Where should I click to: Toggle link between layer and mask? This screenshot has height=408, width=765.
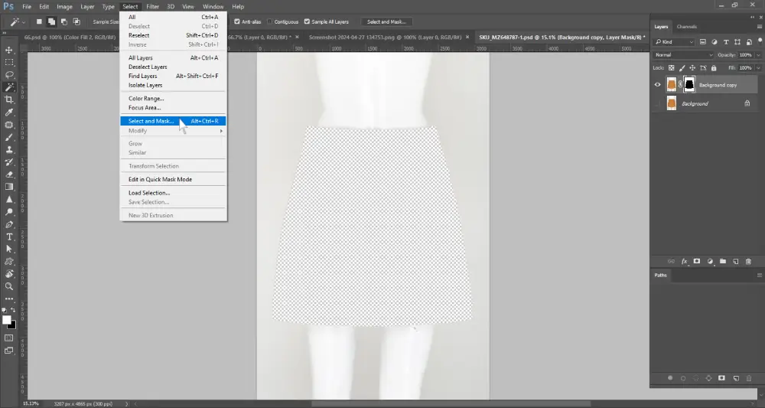[680, 85]
